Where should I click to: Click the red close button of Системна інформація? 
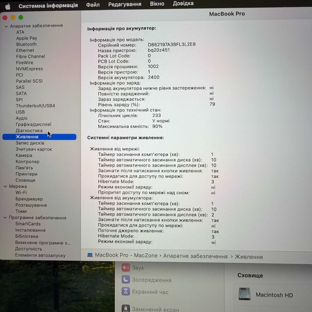[5, 18]
